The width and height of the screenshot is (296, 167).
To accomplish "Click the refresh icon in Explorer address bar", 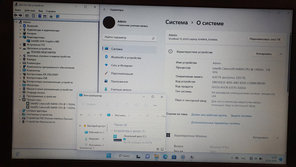I will tap(147, 116).
